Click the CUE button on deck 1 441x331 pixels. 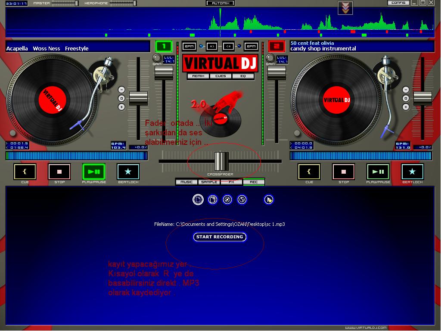pos(25,172)
